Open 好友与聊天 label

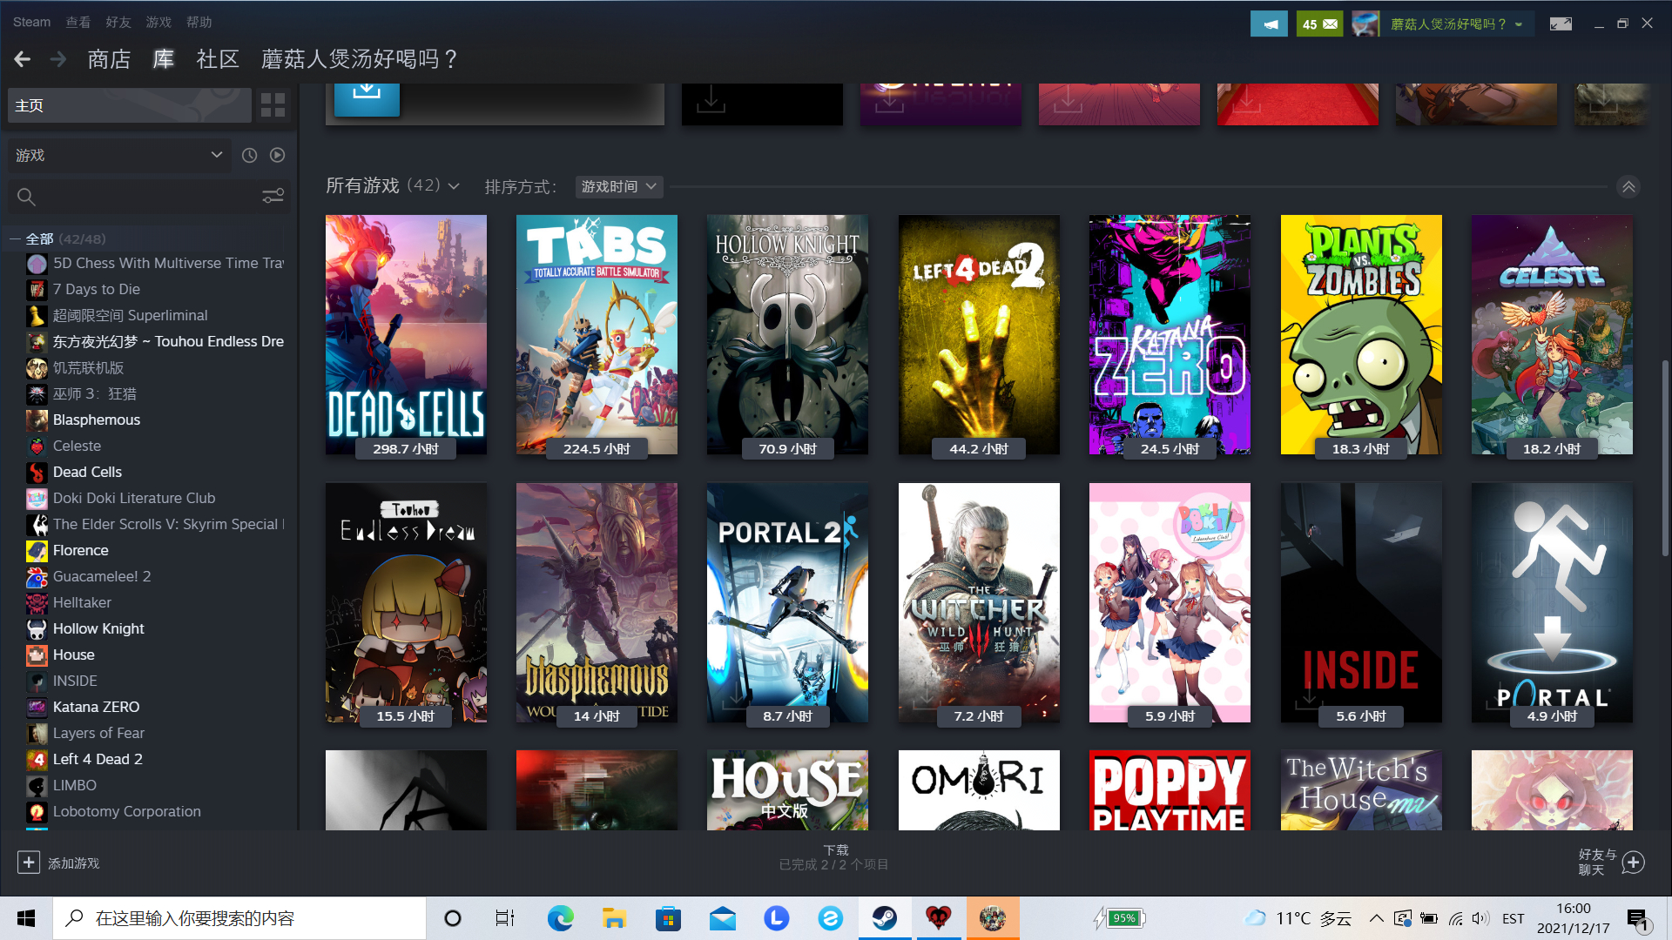point(1597,863)
